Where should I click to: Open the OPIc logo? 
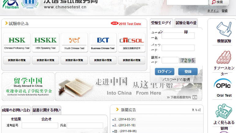[x=223, y=83]
